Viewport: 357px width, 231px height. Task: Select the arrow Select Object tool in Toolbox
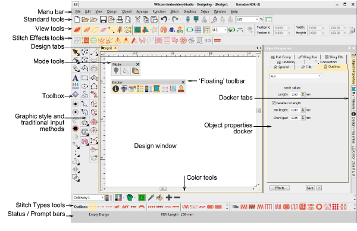click(76, 52)
